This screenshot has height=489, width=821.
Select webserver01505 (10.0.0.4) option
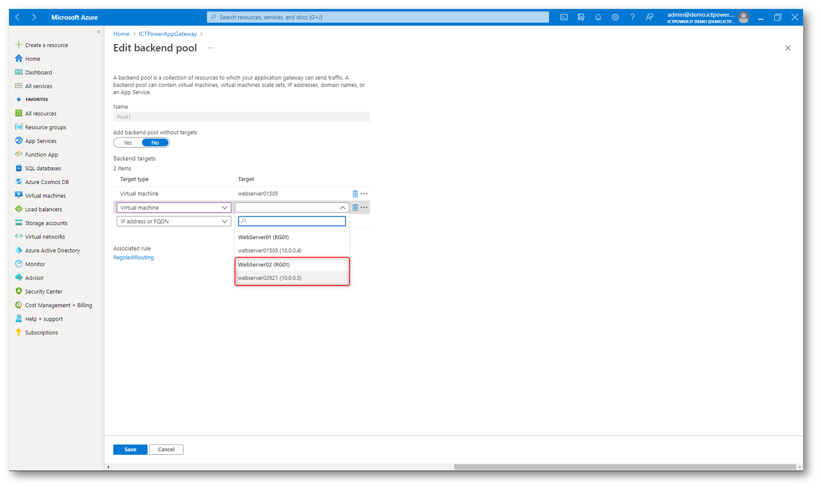coord(292,250)
